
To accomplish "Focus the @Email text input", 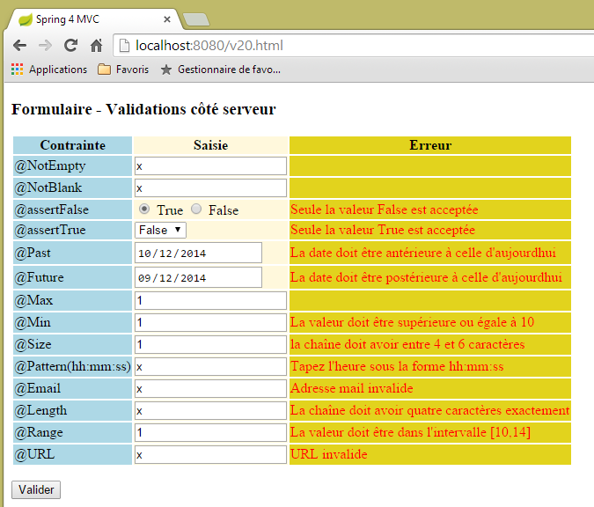I will 210,388.
